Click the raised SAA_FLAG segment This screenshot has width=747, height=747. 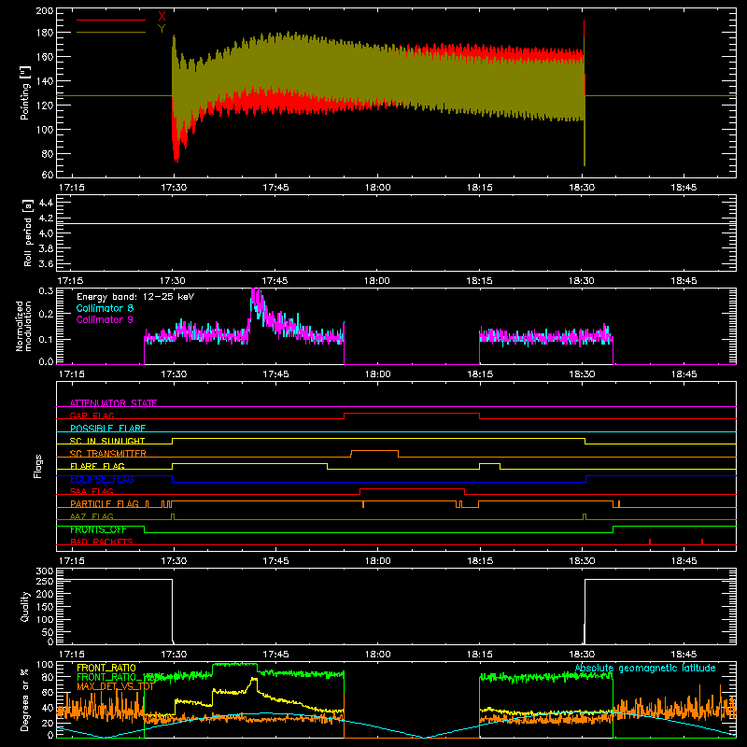tap(412, 488)
